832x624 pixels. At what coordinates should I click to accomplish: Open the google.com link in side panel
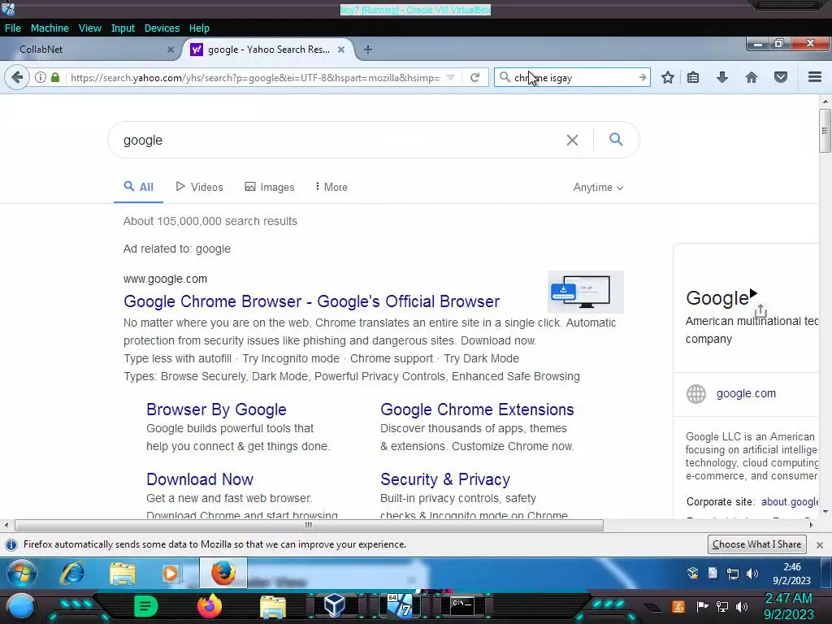coord(746,394)
